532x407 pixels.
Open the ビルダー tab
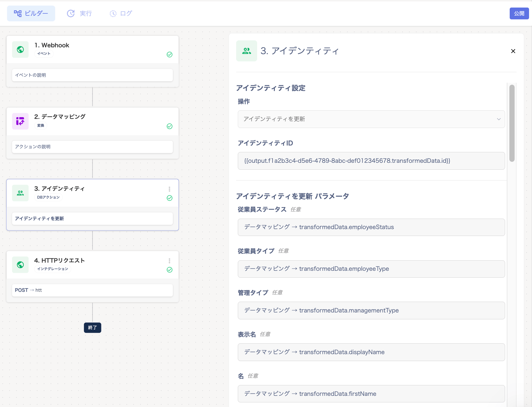coord(31,13)
